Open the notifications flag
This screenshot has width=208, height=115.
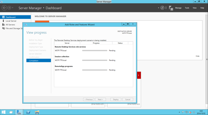tap(171, 8)
